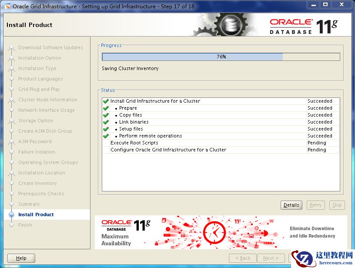Image resolution: width=355 pixels, height=268 pixels.
Task: Select Cluster Node Information step
Action: [48, 100]
